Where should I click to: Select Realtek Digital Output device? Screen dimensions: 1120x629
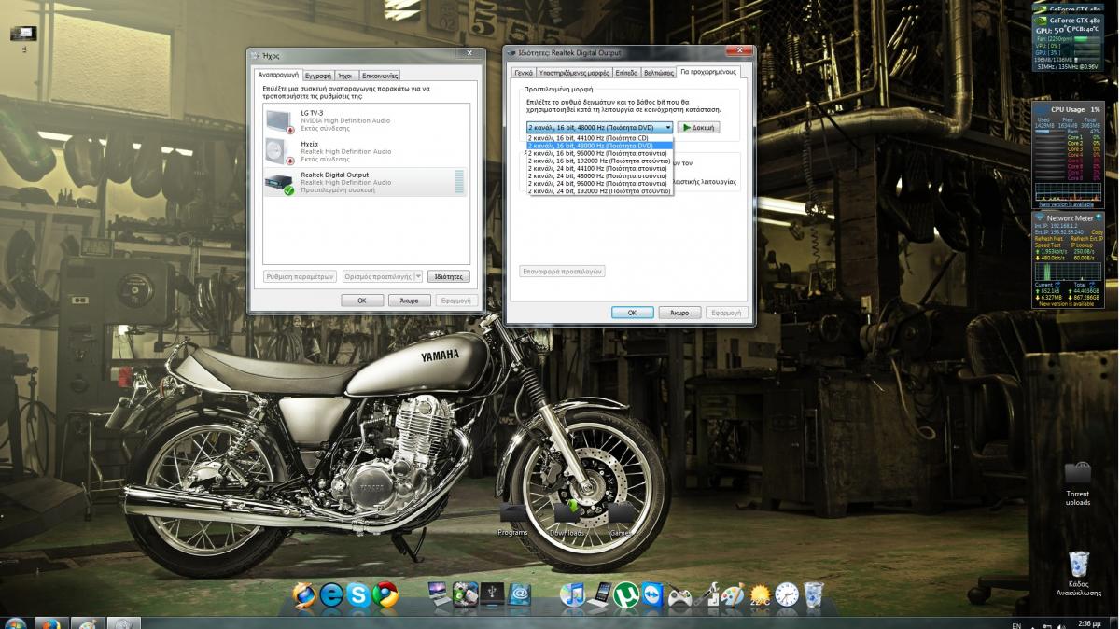(x=366, y=182)
